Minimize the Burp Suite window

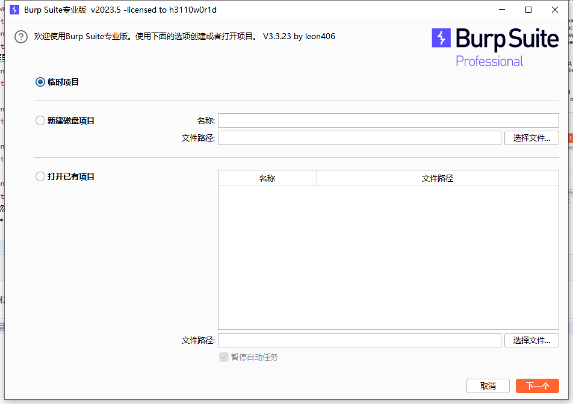coord(502,10)
